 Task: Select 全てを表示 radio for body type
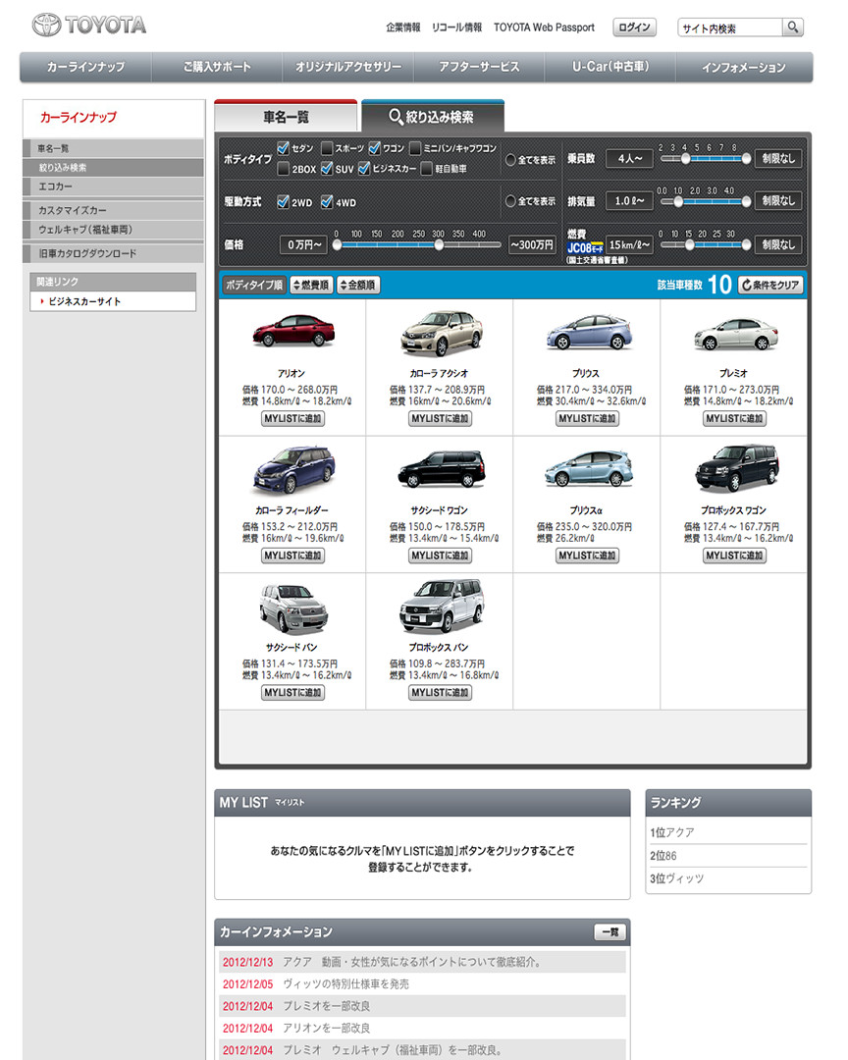click(x=510, y=160)
